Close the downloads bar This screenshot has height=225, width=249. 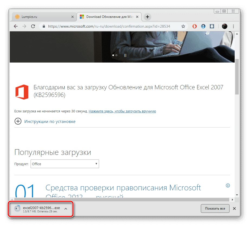point(234,208)
